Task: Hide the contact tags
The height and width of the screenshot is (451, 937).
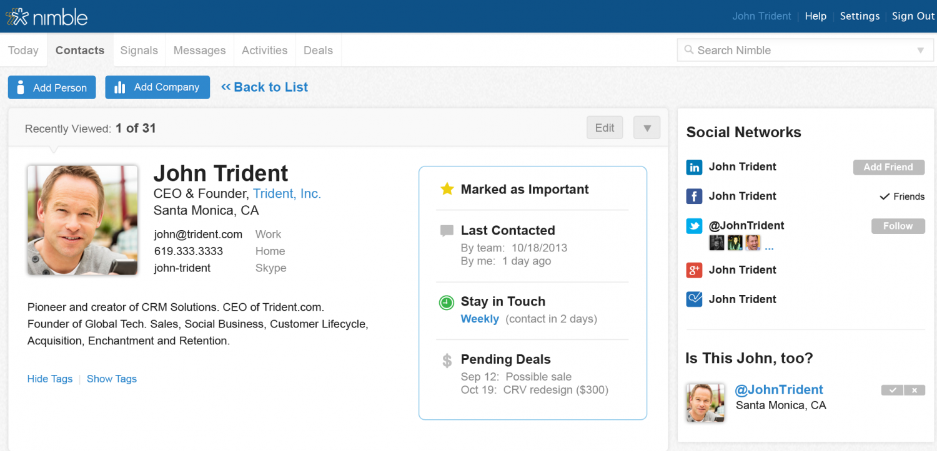Action: (50, 379)
